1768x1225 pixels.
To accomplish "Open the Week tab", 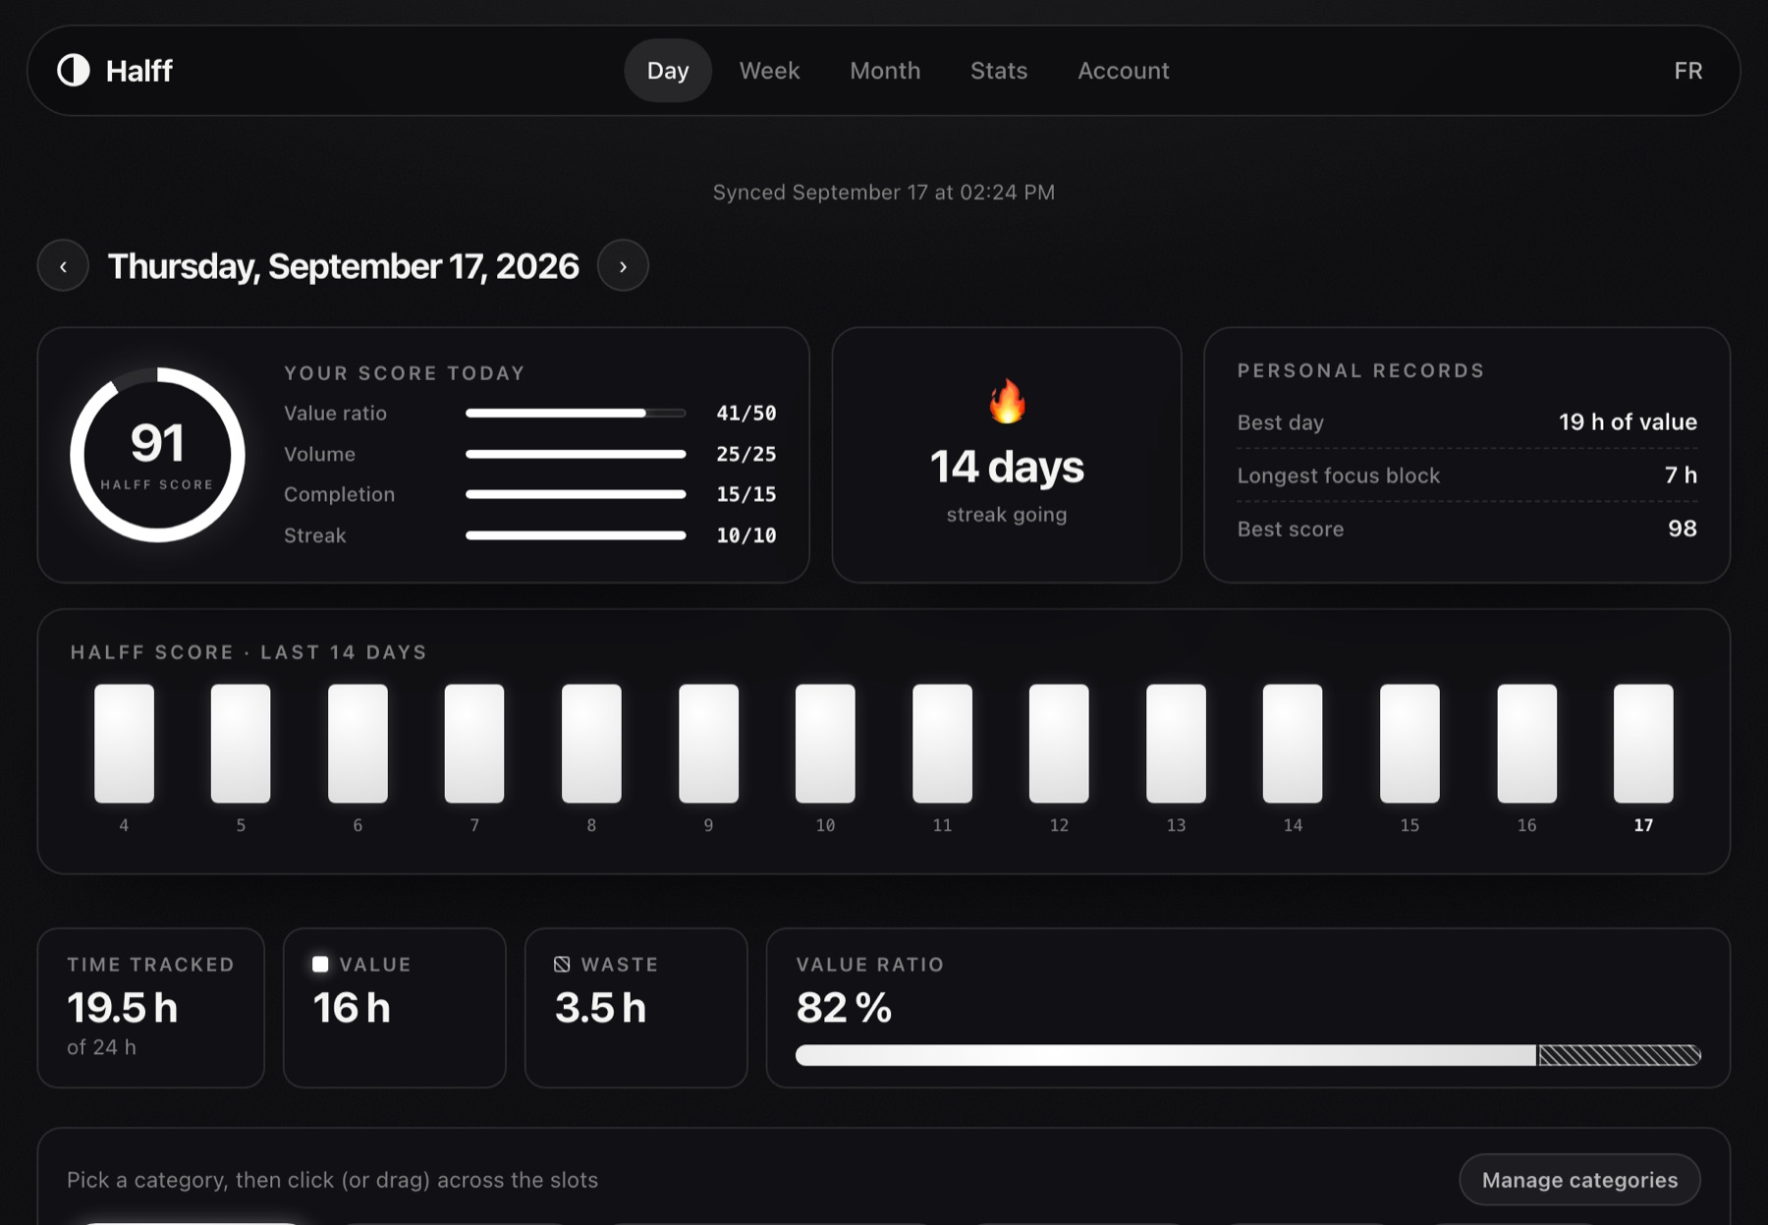I will (769, 71).
